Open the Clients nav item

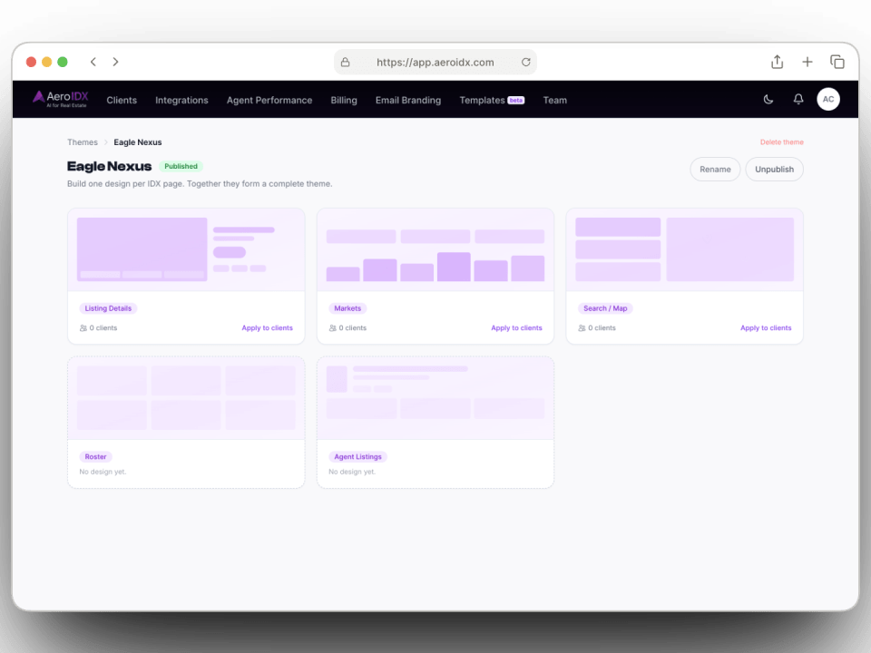point(122,100)
